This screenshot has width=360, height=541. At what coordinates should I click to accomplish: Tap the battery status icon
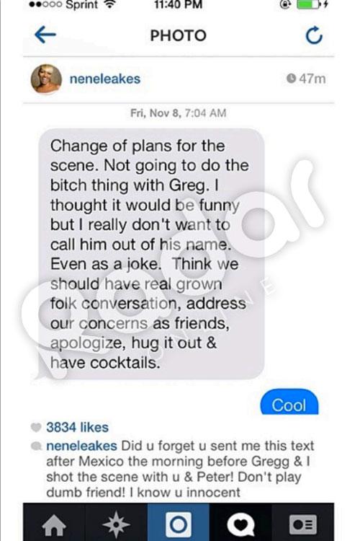click(309, 4)
